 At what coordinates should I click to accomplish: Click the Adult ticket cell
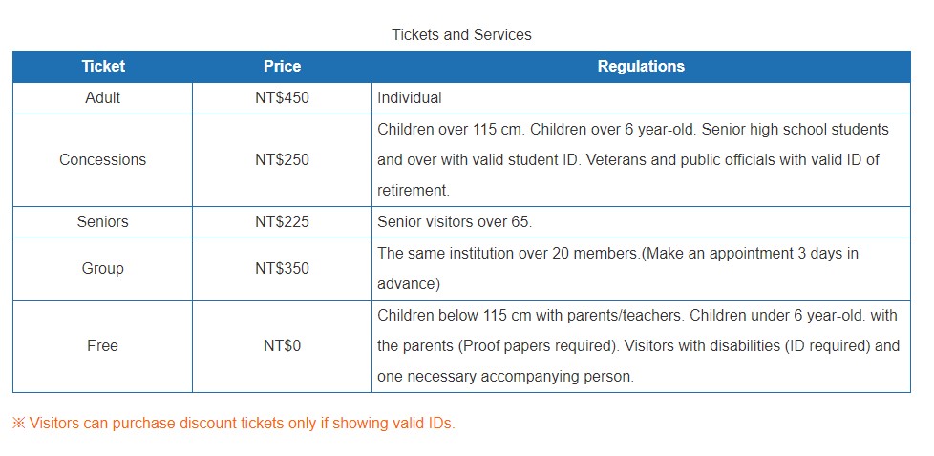pos(103,97)
